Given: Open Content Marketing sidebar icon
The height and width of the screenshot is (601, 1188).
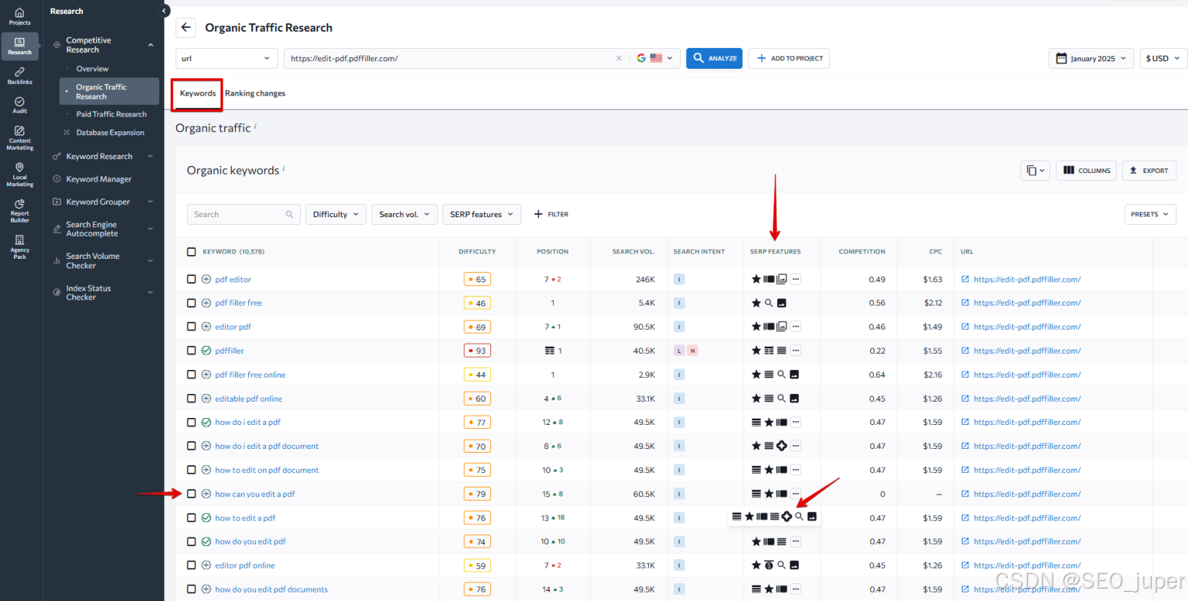Looking at the screenshot, I should pyautogui.click(x=19, y=138).
